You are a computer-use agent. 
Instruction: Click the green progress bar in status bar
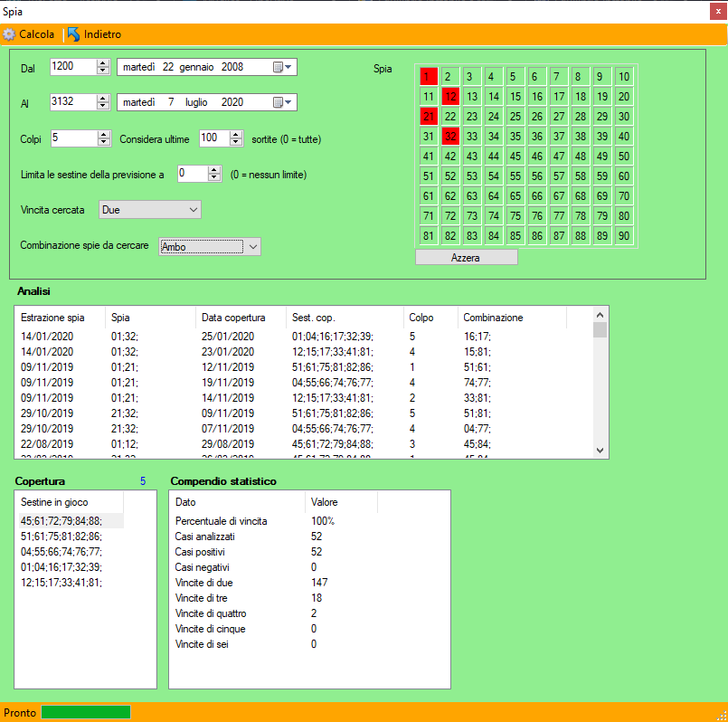(x=86, y=712)
